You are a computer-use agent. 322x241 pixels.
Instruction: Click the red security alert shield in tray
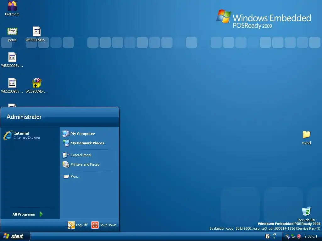click(299, 236)
